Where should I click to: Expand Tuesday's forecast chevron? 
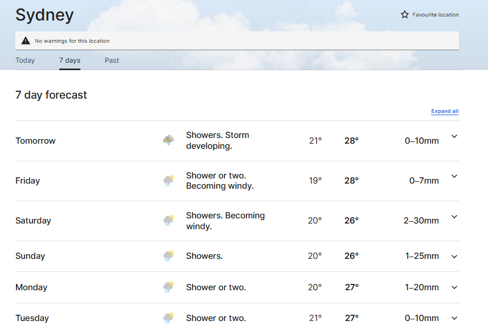pos(454,318)
